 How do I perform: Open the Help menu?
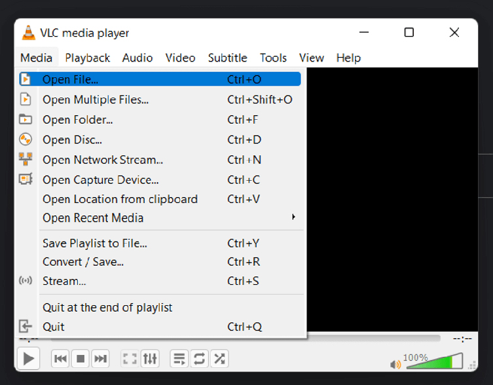348,58
